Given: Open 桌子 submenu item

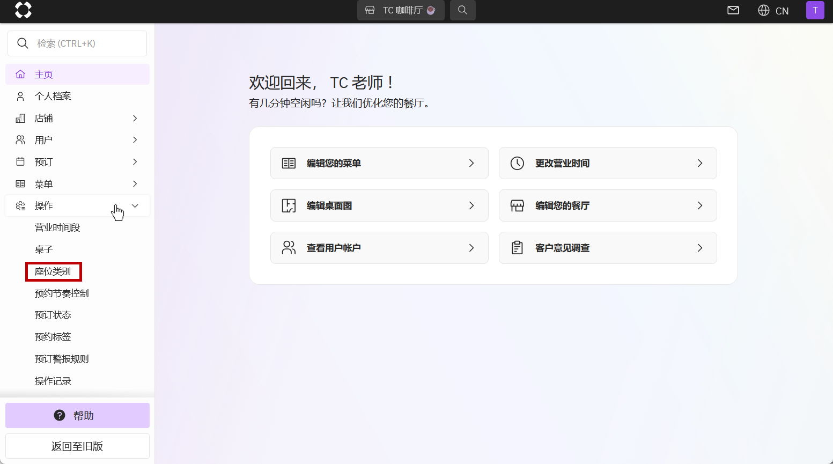Looking at the screenshot, I should pos(44,249).
